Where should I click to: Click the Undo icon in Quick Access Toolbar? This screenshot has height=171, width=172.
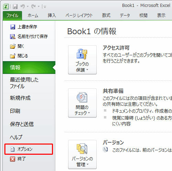[x=23, y=7]
